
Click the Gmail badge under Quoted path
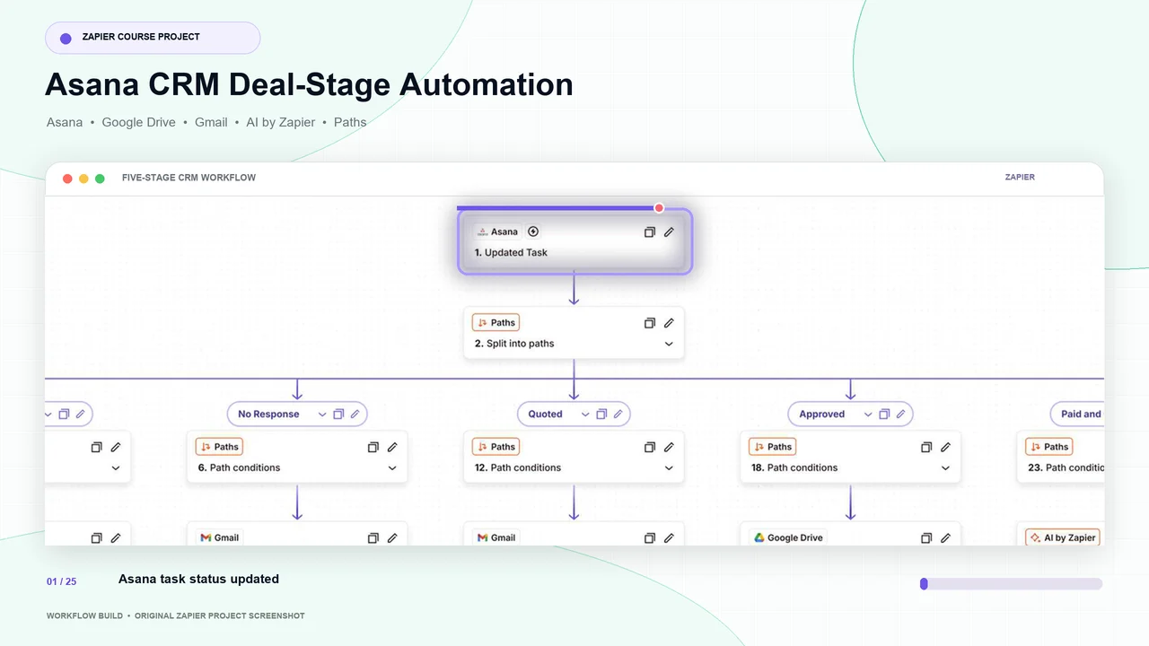point(496,537)
